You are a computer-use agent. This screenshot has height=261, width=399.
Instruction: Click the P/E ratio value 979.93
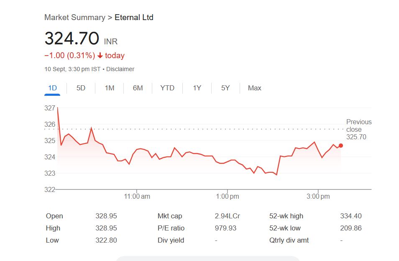tap(225, 228)
